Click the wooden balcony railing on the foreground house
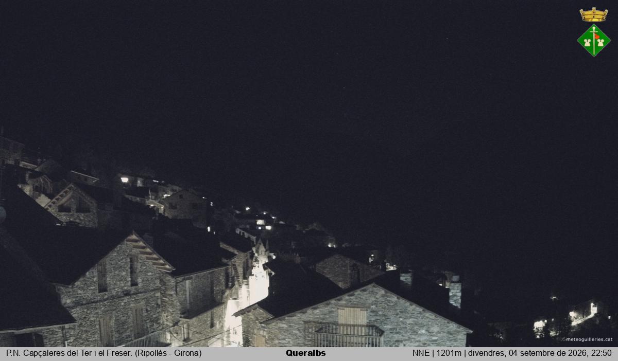This screenshot has width=618, height=361. tap(343, 334)
